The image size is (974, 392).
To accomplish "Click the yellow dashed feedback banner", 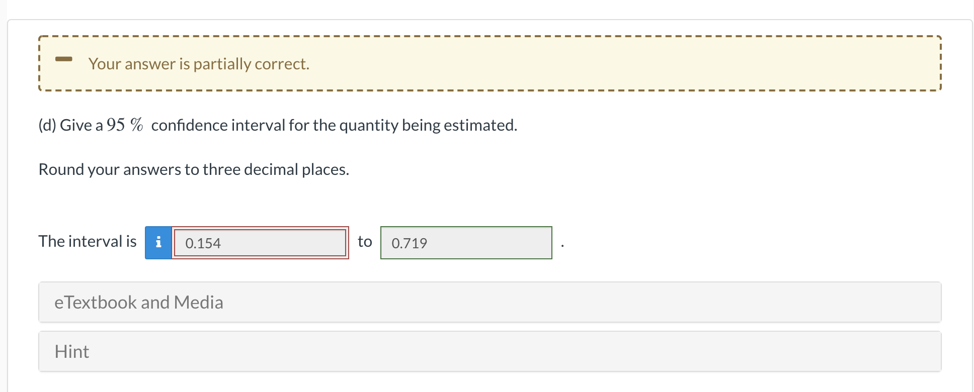I will 490,63.
